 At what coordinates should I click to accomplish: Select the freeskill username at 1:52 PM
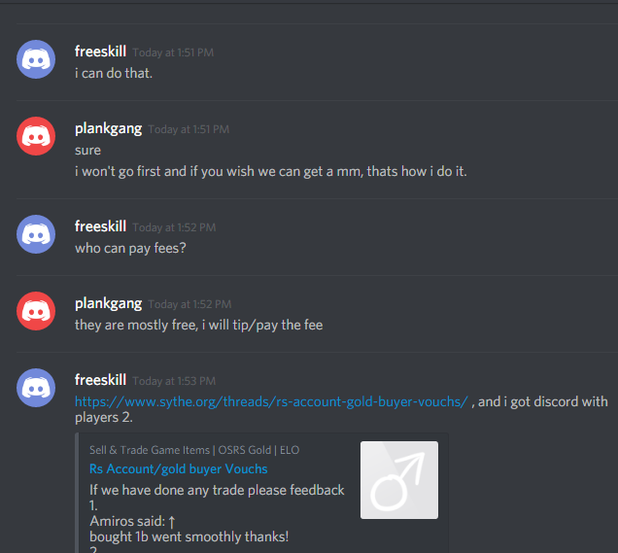[x=100, y=226]
